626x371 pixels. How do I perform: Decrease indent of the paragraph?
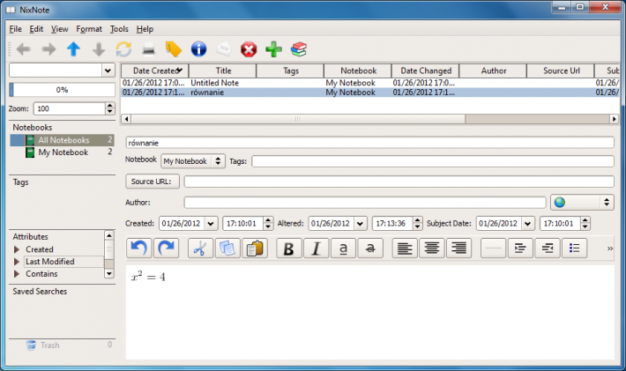[x=548, y=249]
